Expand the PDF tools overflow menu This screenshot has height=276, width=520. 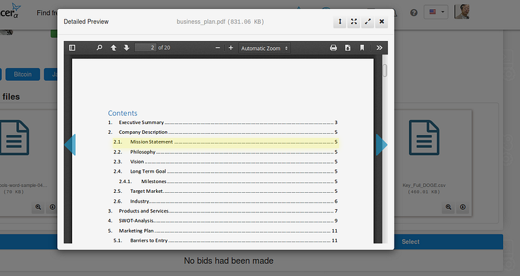[380, 47]
